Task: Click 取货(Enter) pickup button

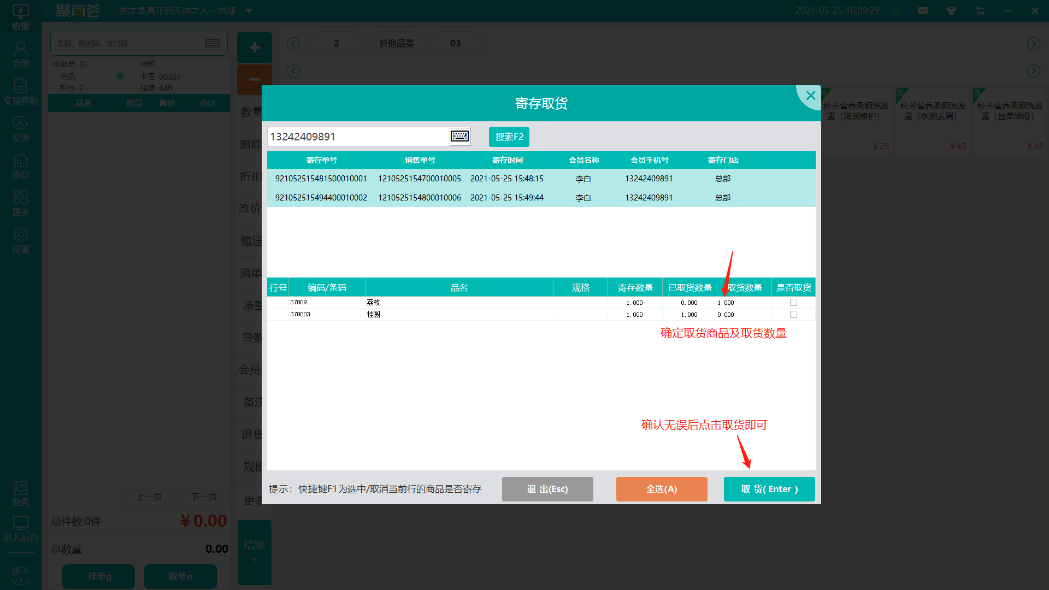Action: click(x=769, y=489)
